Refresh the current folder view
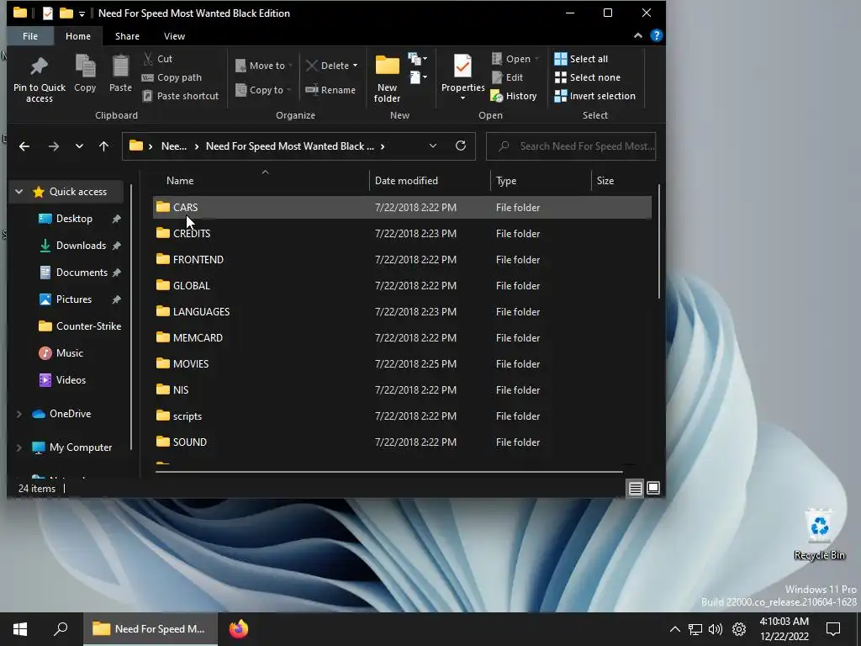The height and width of the screenshot is (646, 861). coord(461,146)
